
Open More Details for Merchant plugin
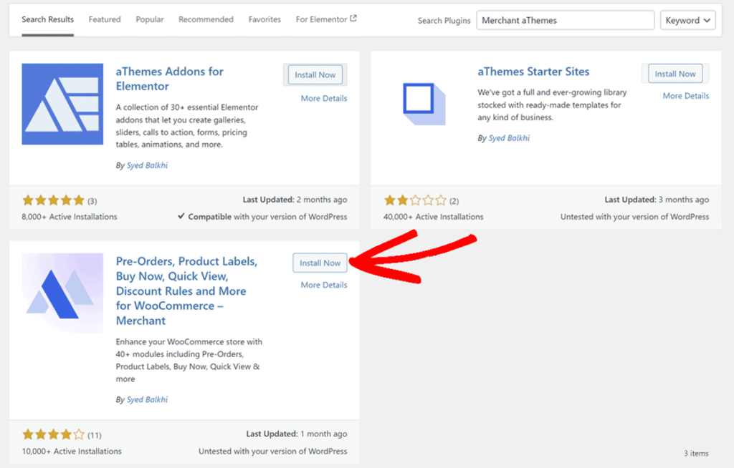coord(324,285)
